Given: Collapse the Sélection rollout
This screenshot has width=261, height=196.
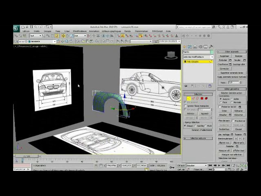Looking at the screenshot, I should coord(198,94).
